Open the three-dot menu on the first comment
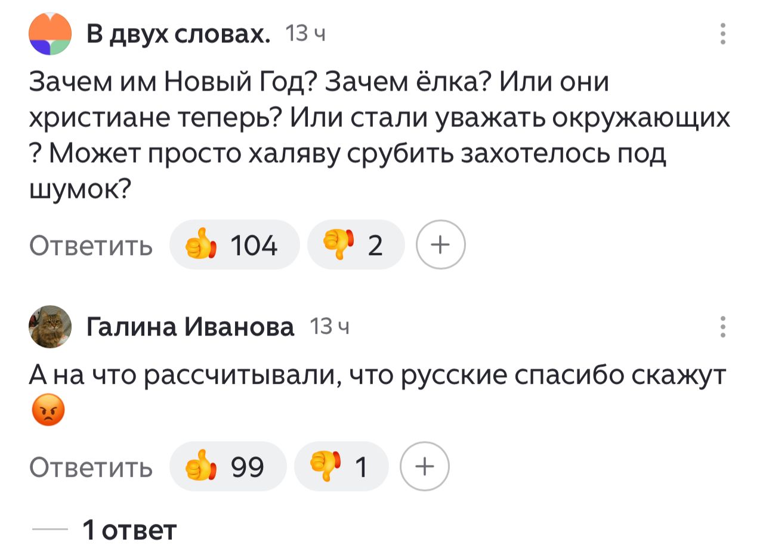This screenshot has height=552, width=766. point(722,35)
